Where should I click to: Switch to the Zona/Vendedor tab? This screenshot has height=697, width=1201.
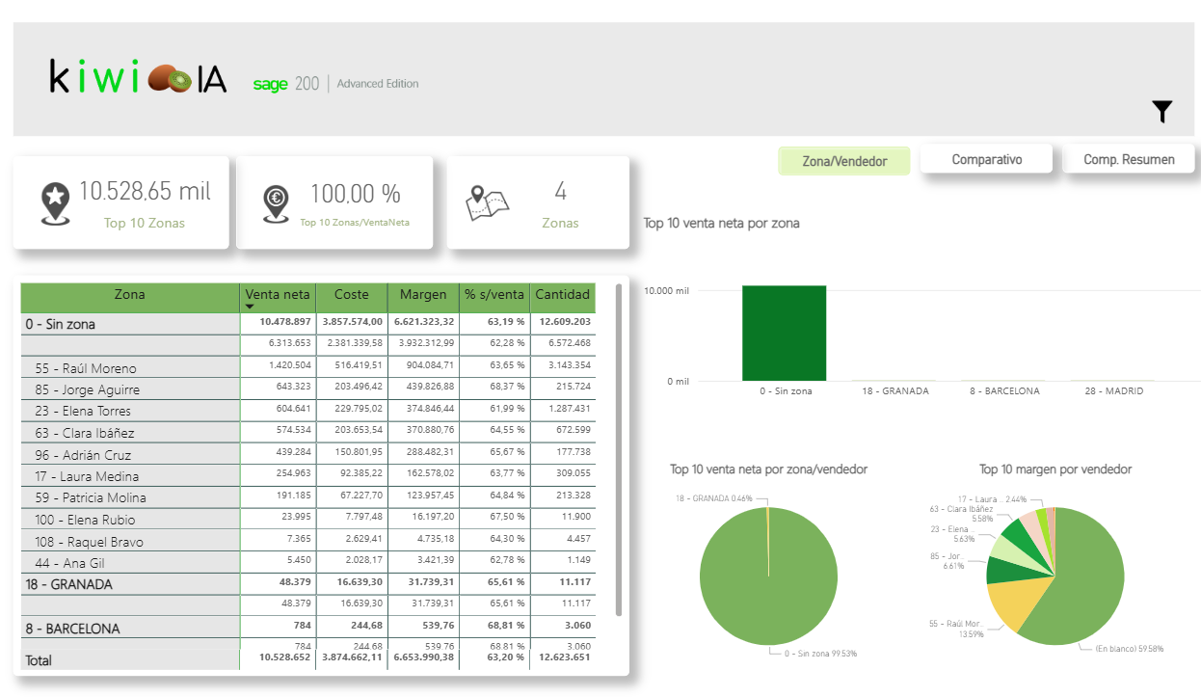pos(843,161)
